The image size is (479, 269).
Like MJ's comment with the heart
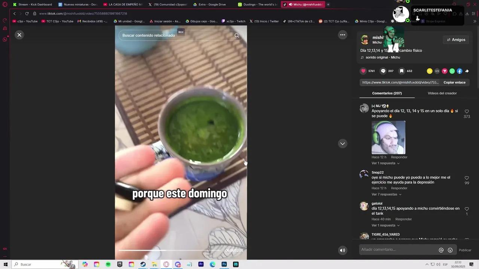(x=467, y=111)
